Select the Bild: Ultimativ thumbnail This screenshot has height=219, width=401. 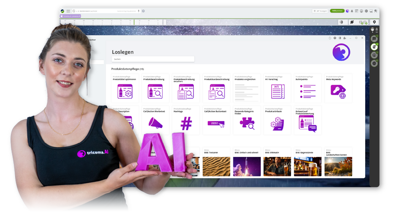[x=277, y=166]
